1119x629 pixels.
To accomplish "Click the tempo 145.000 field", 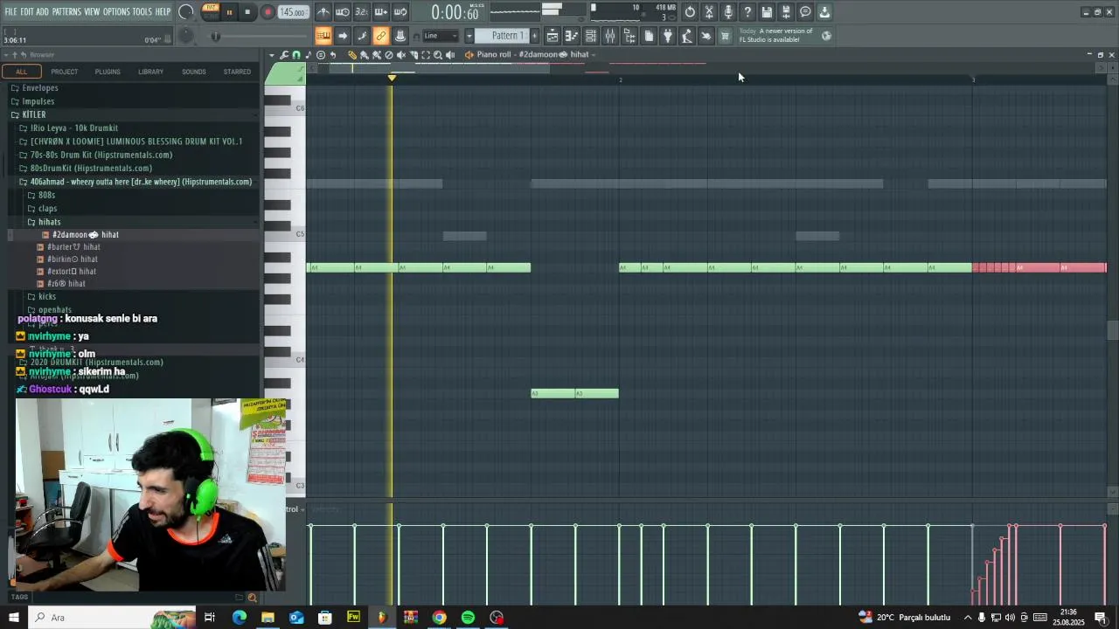I will coord(293,12).
